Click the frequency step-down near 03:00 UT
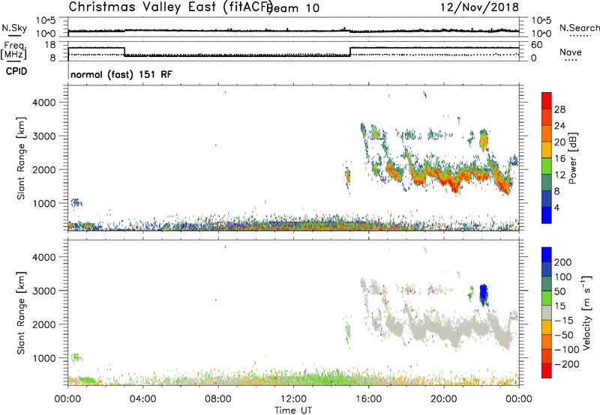Viewport: 600px width, 415px height. pos(124,52)
